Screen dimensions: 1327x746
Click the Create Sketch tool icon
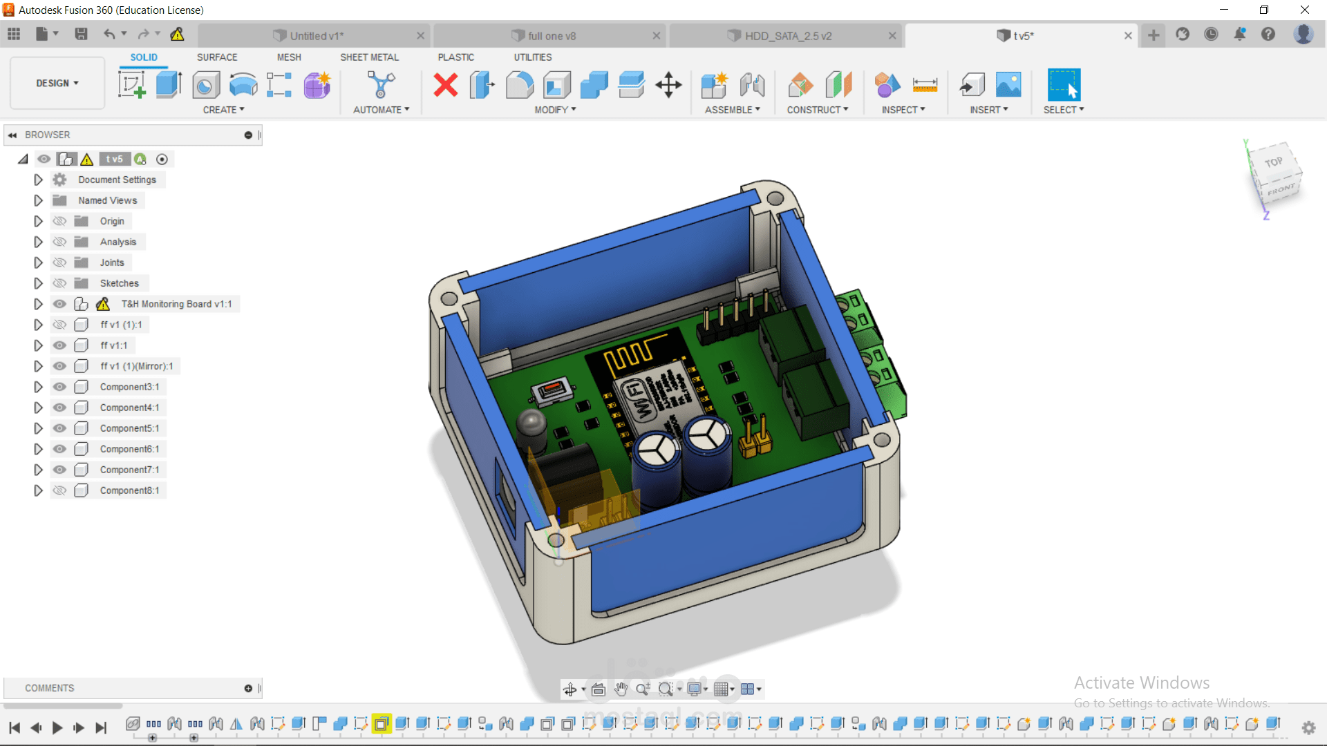[x=131, y=85]
